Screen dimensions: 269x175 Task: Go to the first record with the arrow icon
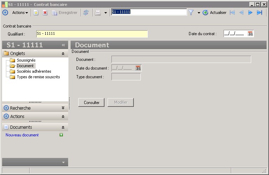232,13
